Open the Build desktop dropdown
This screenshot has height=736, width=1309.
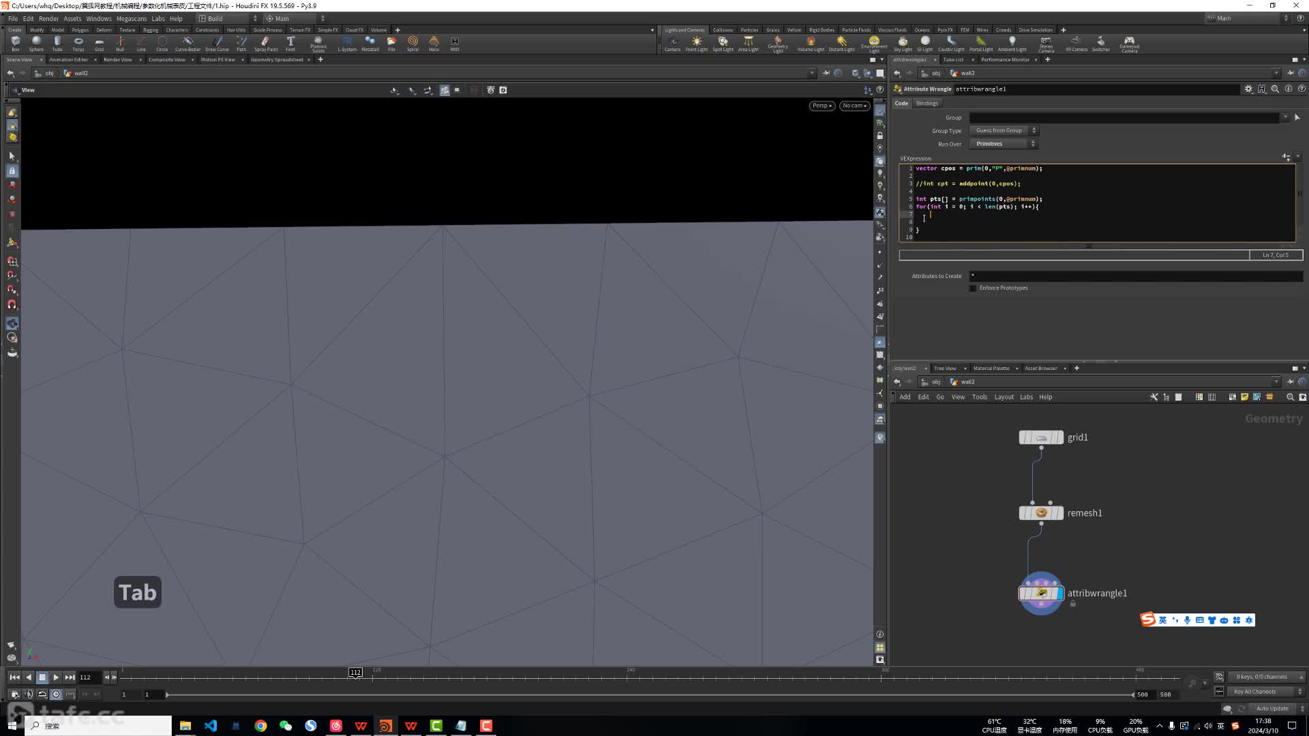point(228,18)
